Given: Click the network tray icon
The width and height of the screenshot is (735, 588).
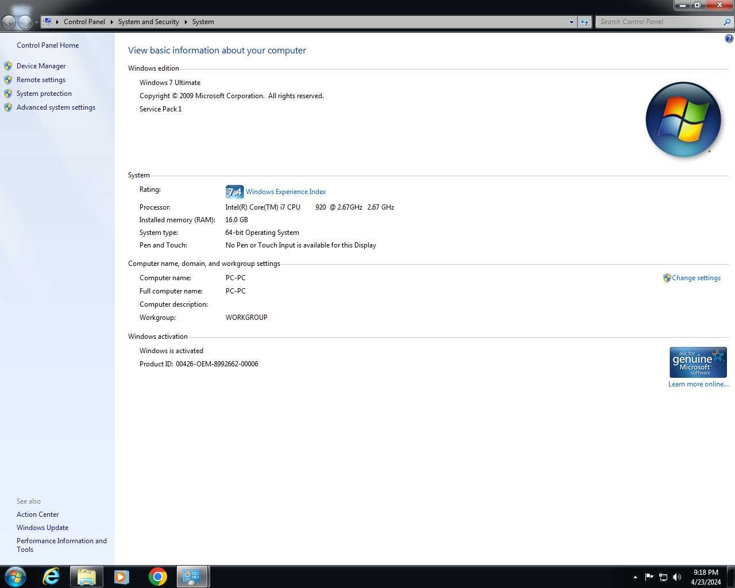Looking at the screenshot, I should [x=663, y=577].
